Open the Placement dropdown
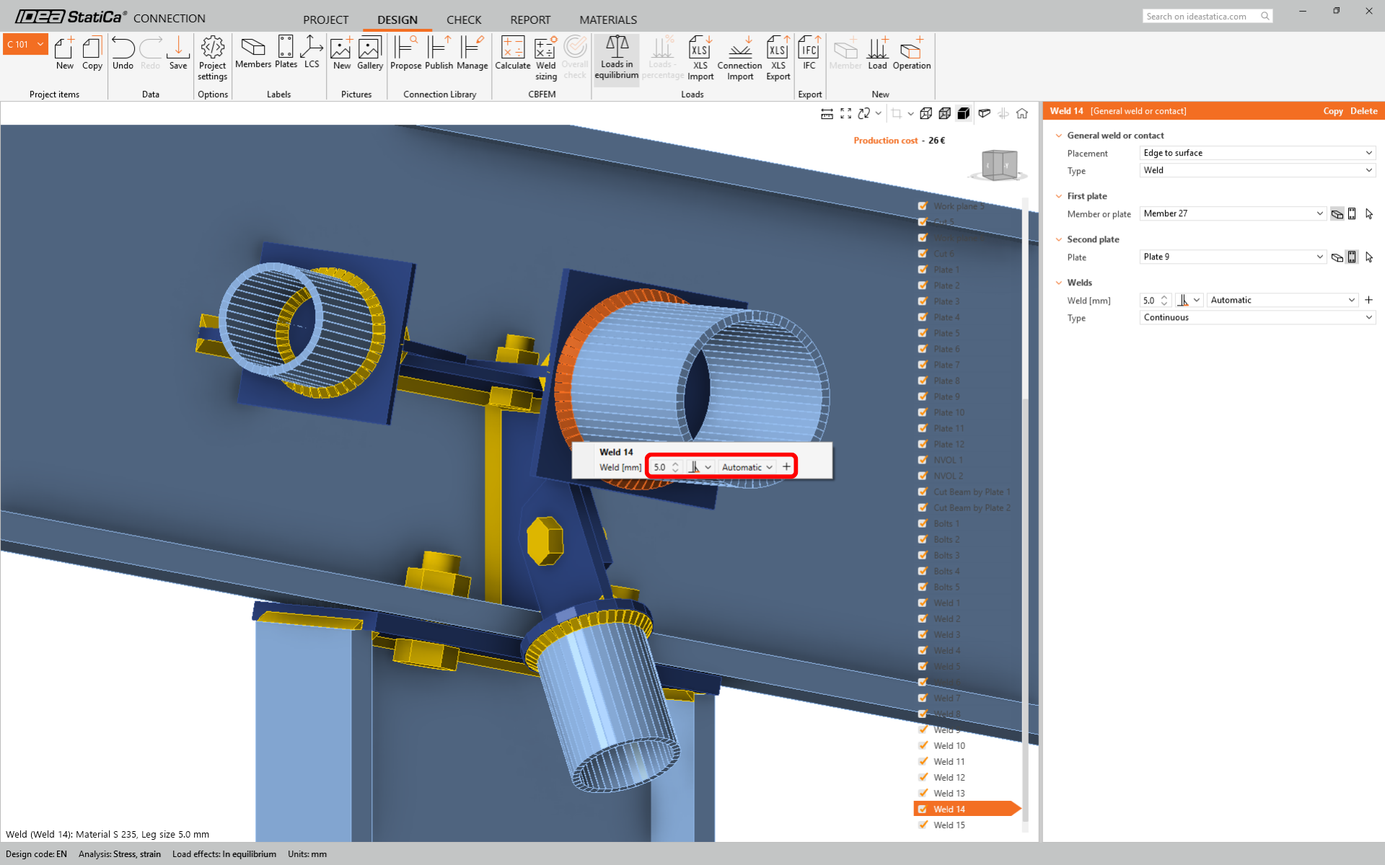1385x865 pixels. [1257, 153]
